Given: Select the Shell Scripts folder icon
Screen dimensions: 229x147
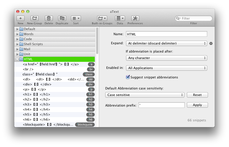Looking at the screenshot, I should [x=21, y=44].
